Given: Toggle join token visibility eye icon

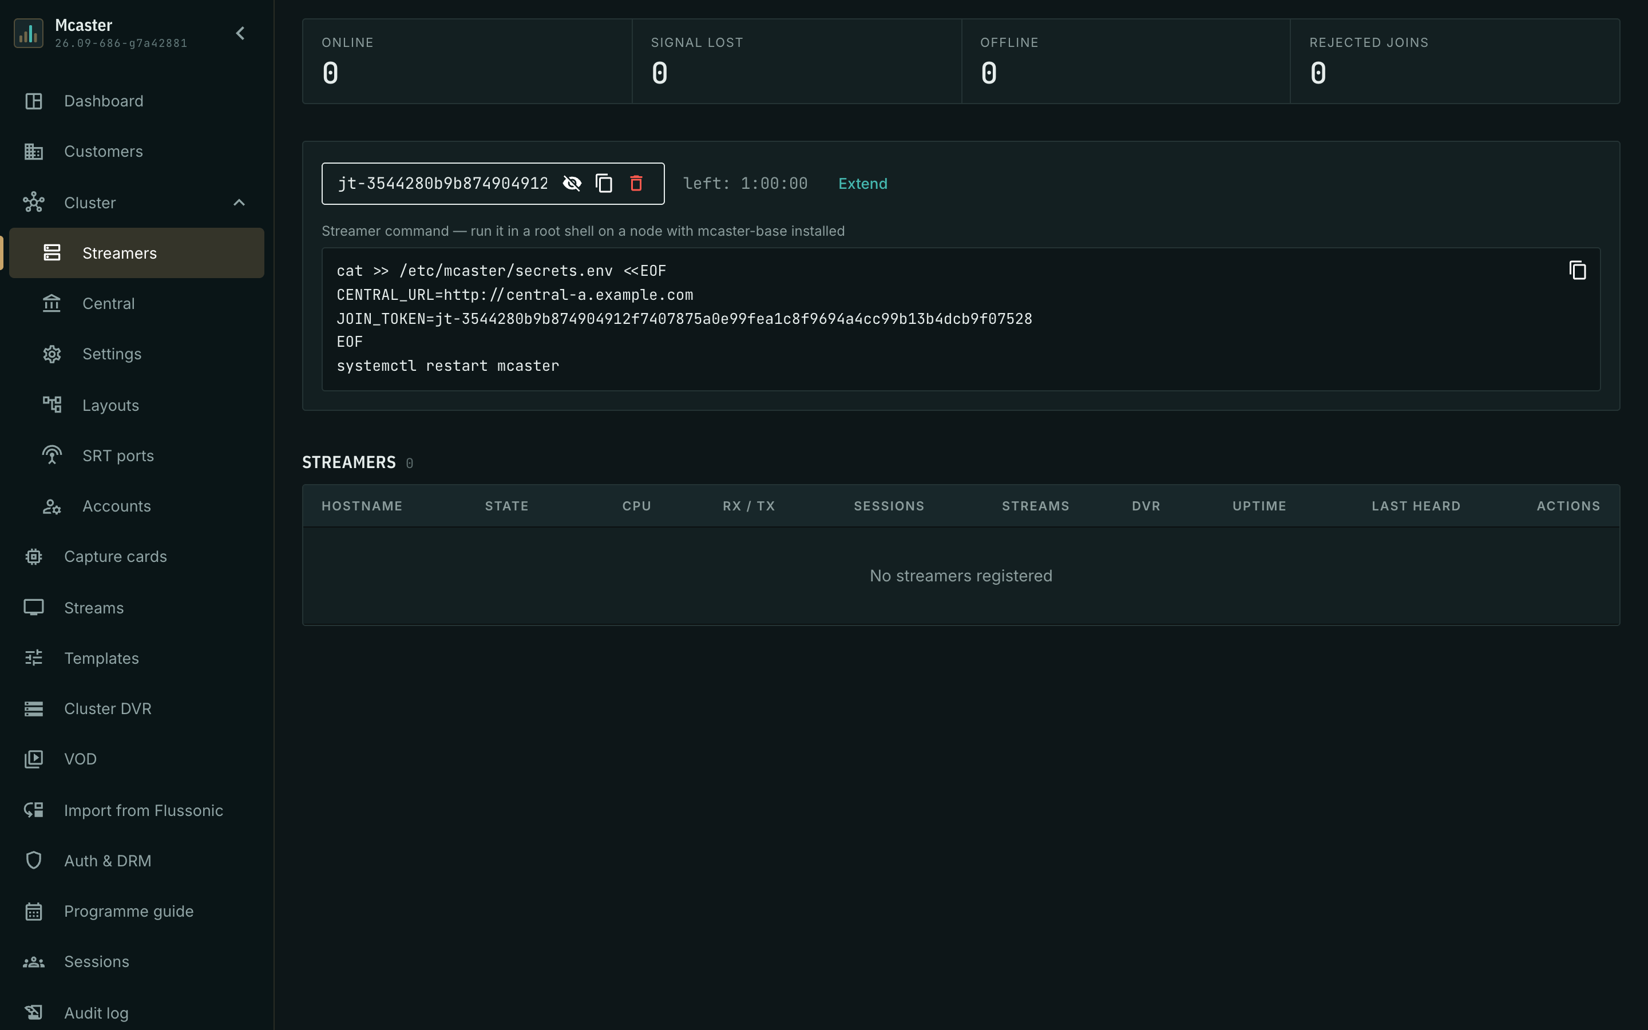Looking at the screenshot, I should pos(572,183).
